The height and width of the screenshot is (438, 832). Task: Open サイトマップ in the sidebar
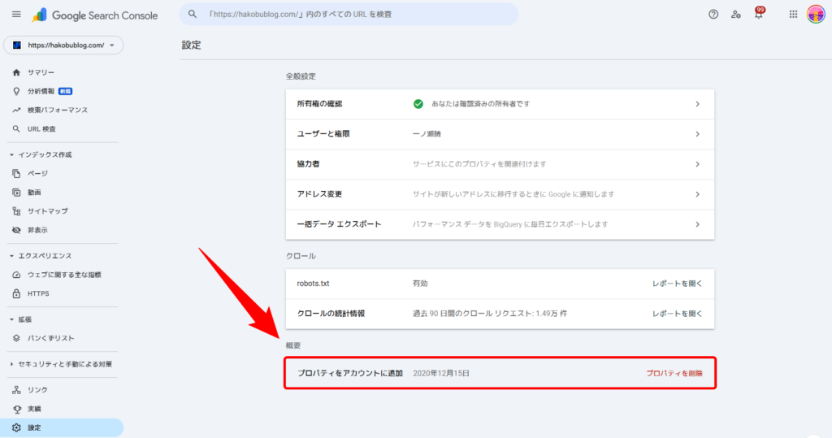[47, 211]
